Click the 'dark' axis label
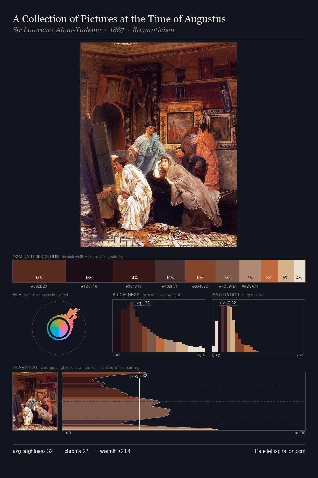 tap(116, 355)
